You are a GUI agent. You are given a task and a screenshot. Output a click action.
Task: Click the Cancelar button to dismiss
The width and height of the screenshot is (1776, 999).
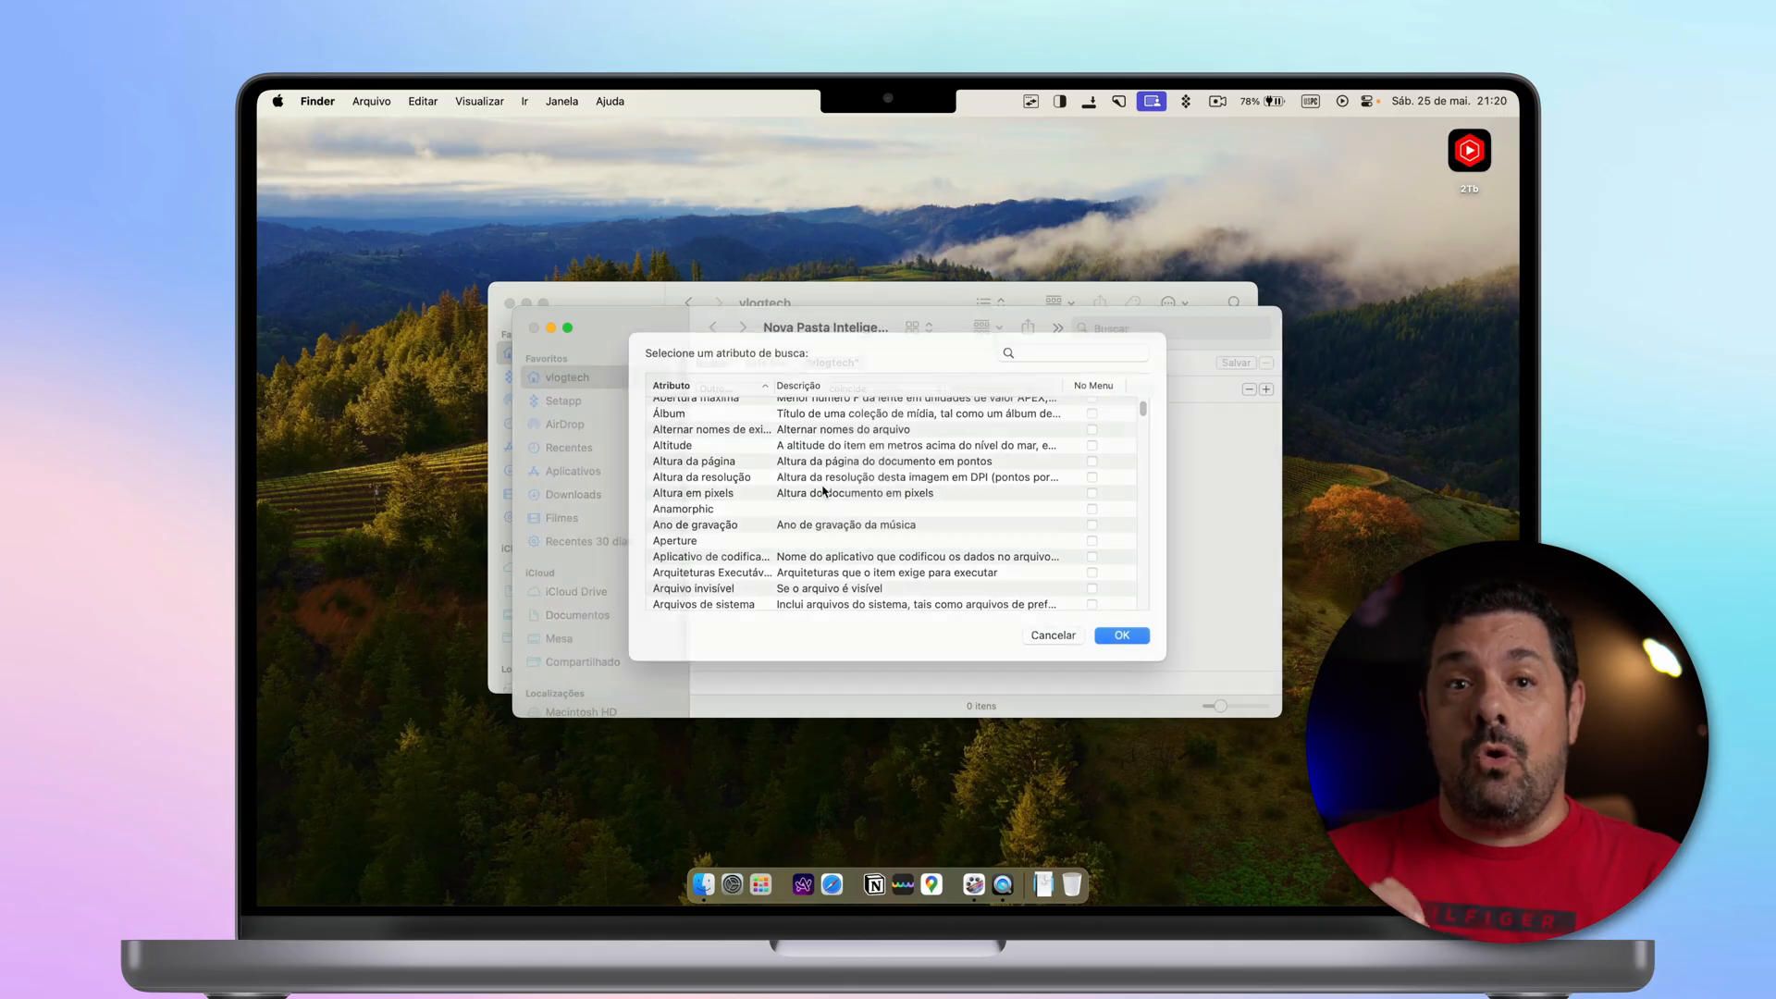(1054, 635)
